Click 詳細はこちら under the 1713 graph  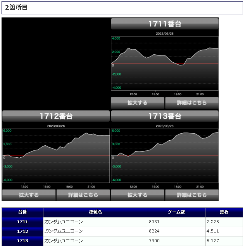coord(192,195)
